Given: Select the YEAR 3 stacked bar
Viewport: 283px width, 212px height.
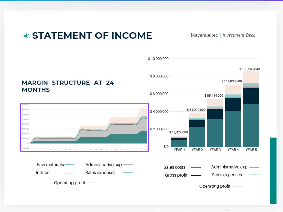Looking at the screenshot, I should point(215,123).
